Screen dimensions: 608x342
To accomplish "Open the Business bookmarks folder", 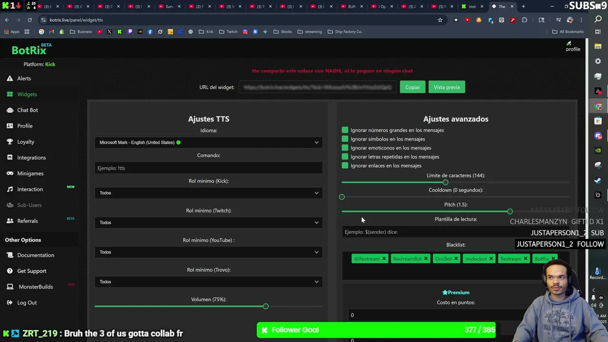I will coord(81,32).
